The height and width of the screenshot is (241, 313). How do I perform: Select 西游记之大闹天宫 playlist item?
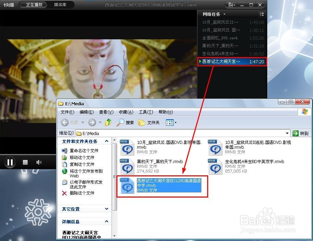click(233, 62)
